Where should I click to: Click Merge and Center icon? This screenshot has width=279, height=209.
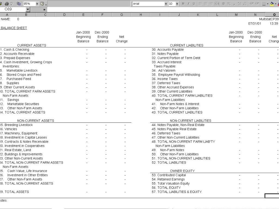217,4
